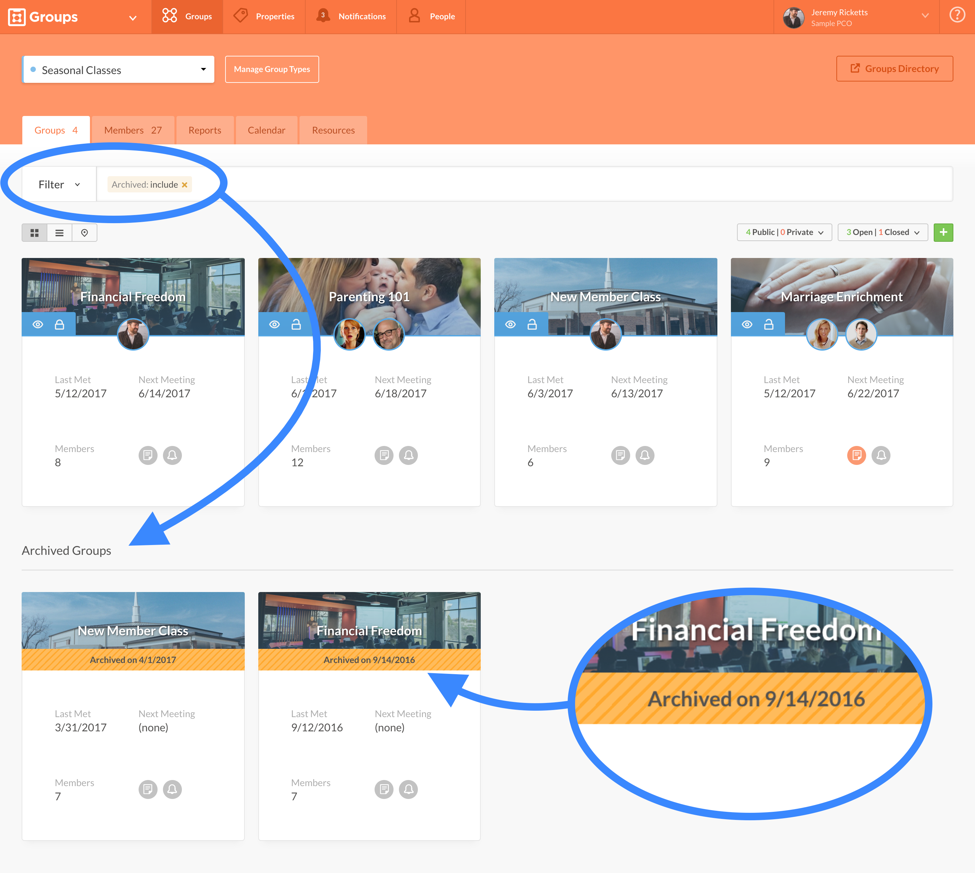This screenshot has height=873, width=975.
Task: Switch to list view layout icon
Action: coord(60,233)
